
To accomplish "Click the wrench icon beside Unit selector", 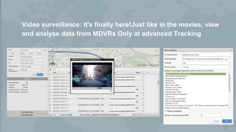I will [x=45, y=50].
